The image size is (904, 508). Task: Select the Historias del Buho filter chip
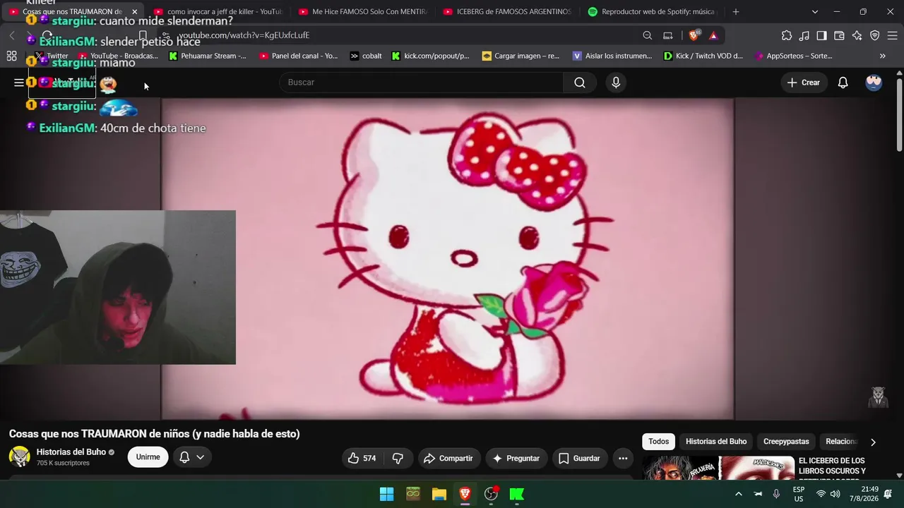tap(716, 442)
